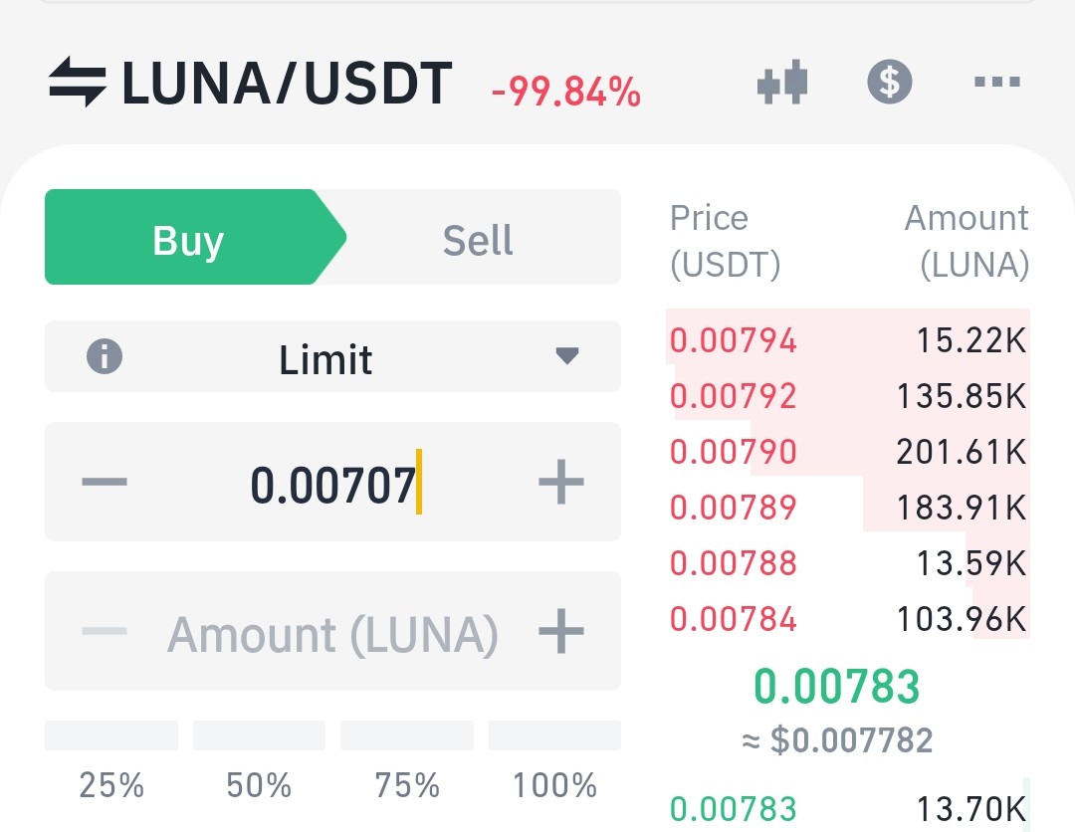This screenshot has height=832, width=1075.
Task: Decrease price with the minus icon
Action: coord(105,481)
